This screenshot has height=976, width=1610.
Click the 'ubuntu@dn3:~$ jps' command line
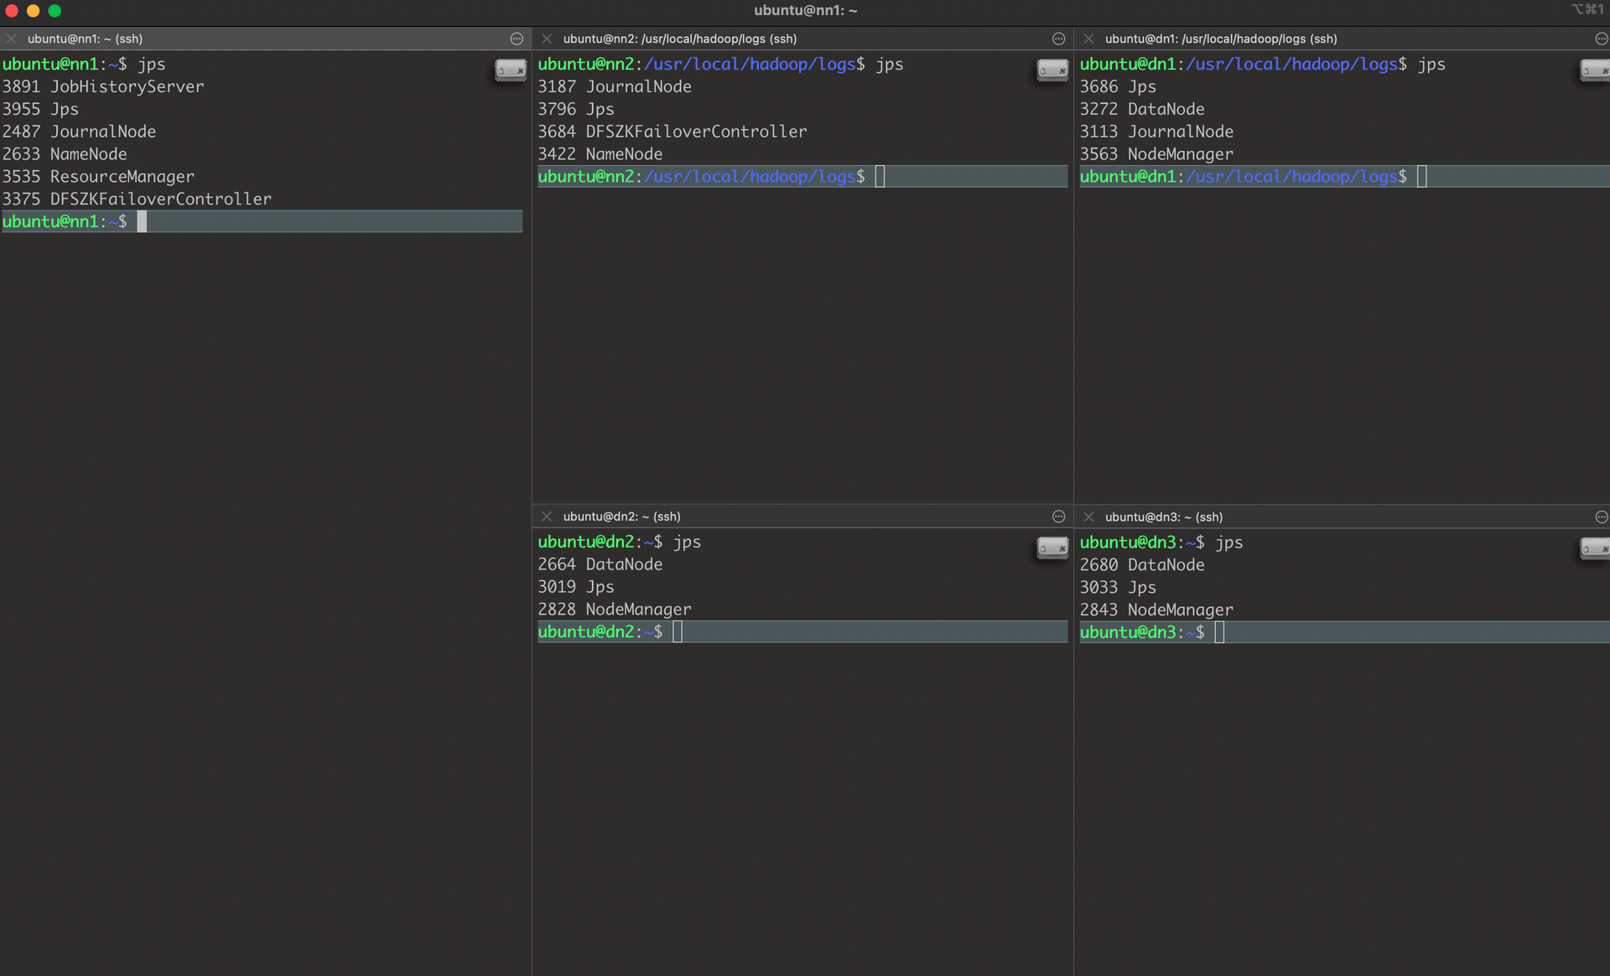click(x=1161, y=543)
